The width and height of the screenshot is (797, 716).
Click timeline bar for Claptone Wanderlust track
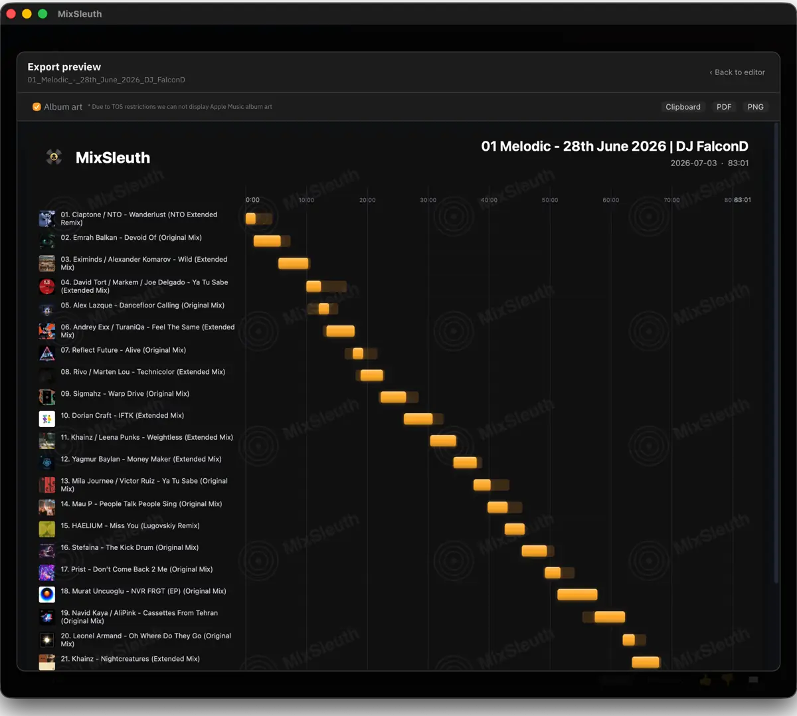click(250, 219)
